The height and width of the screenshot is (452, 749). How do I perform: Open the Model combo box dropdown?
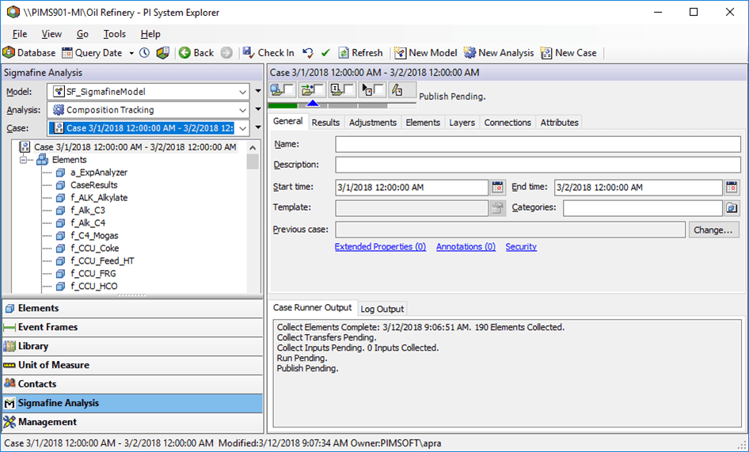242,92
